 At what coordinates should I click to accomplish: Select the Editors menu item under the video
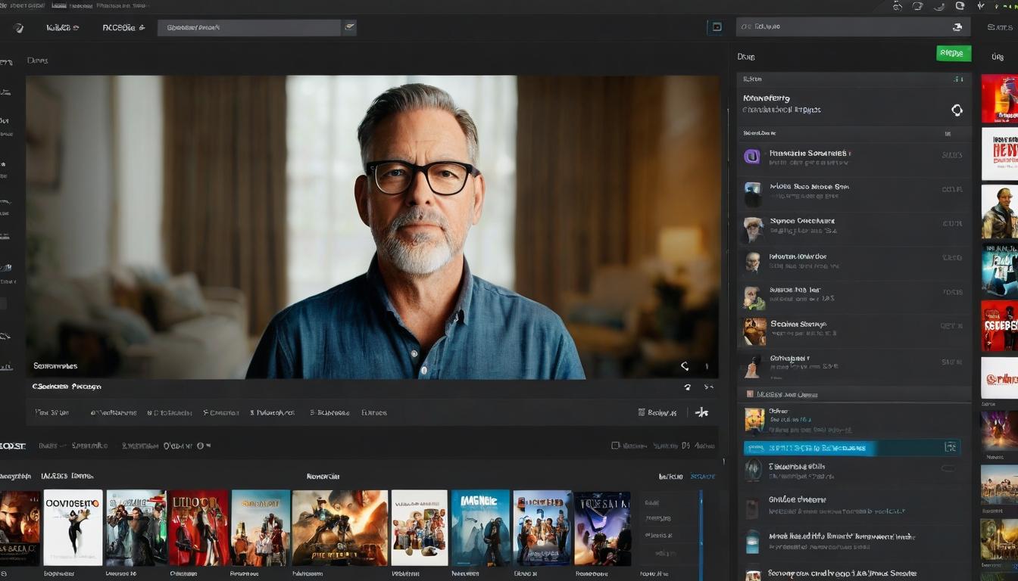[x=376, y=412]
